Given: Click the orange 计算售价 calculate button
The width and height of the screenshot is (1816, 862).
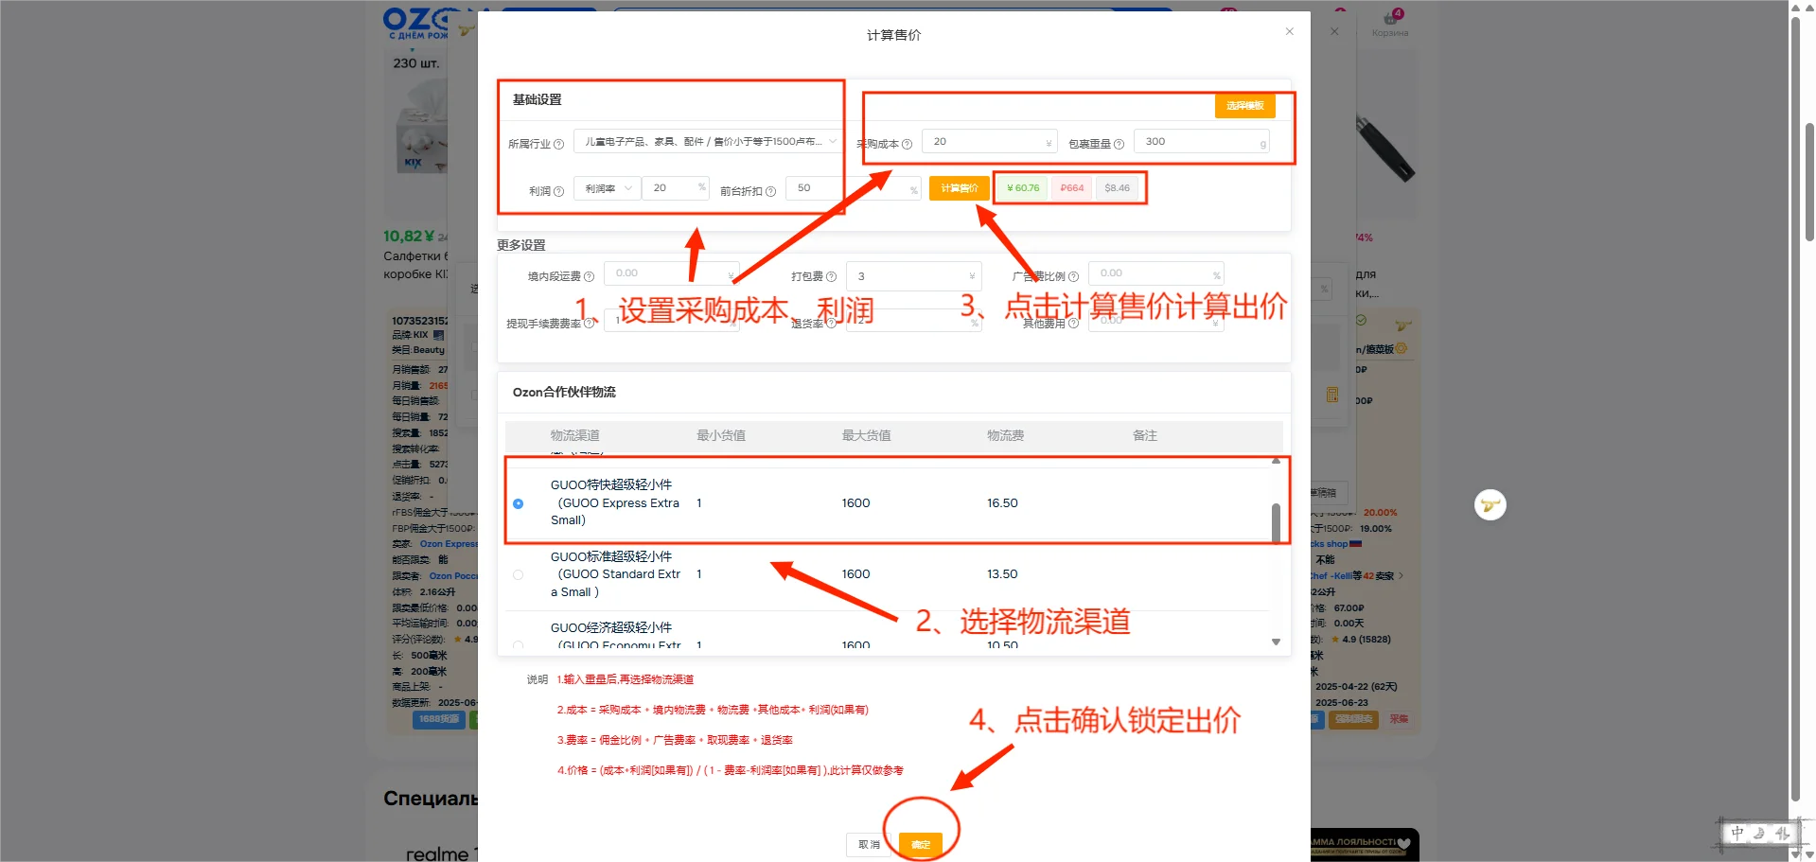Looking at the screenshot, I should (x=960, y=187).
